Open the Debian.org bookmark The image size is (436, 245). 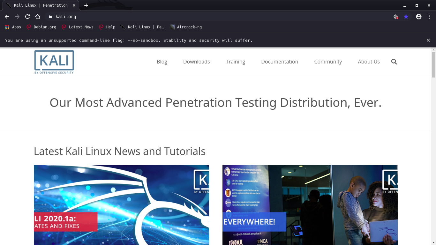coord(41,27)
